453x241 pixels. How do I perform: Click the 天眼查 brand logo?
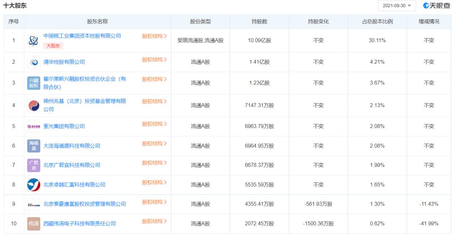tap(437, 6)
